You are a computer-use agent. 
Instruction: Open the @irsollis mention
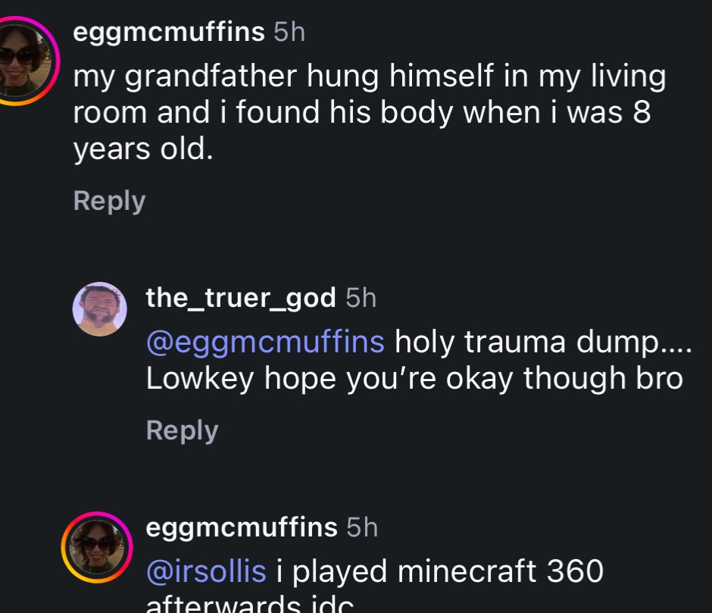click(x=205, y=571)
